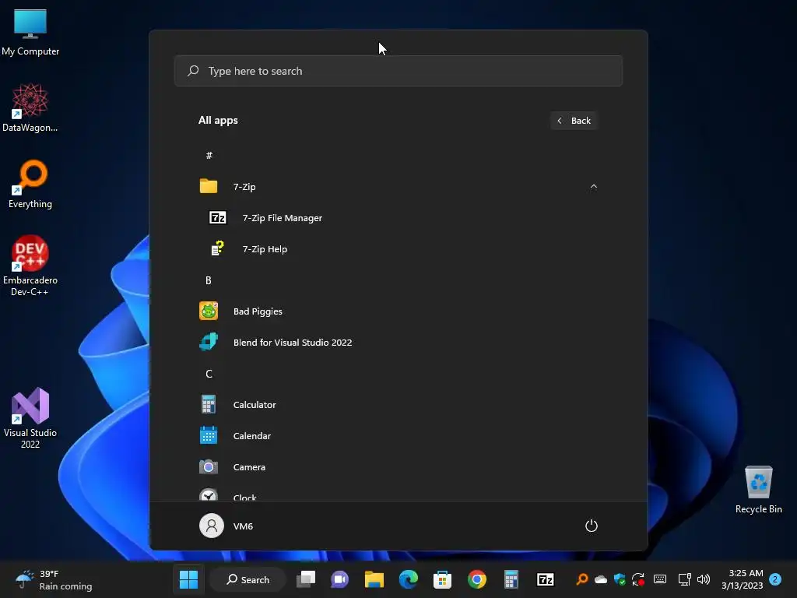
Task: Open network status tray icon
Action: 685,579
